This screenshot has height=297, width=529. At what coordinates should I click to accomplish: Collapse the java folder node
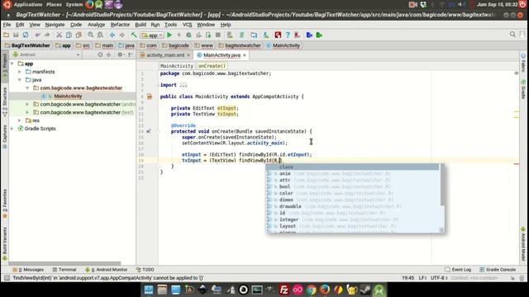click(20, 80)
